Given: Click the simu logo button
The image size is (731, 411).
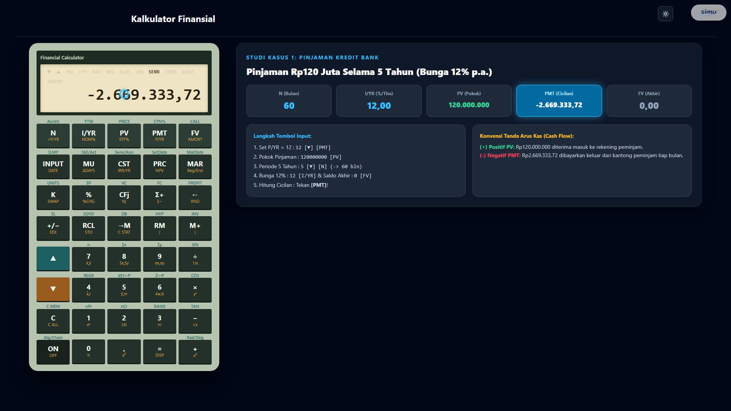Looking at the screenshot, I should 709,13.
